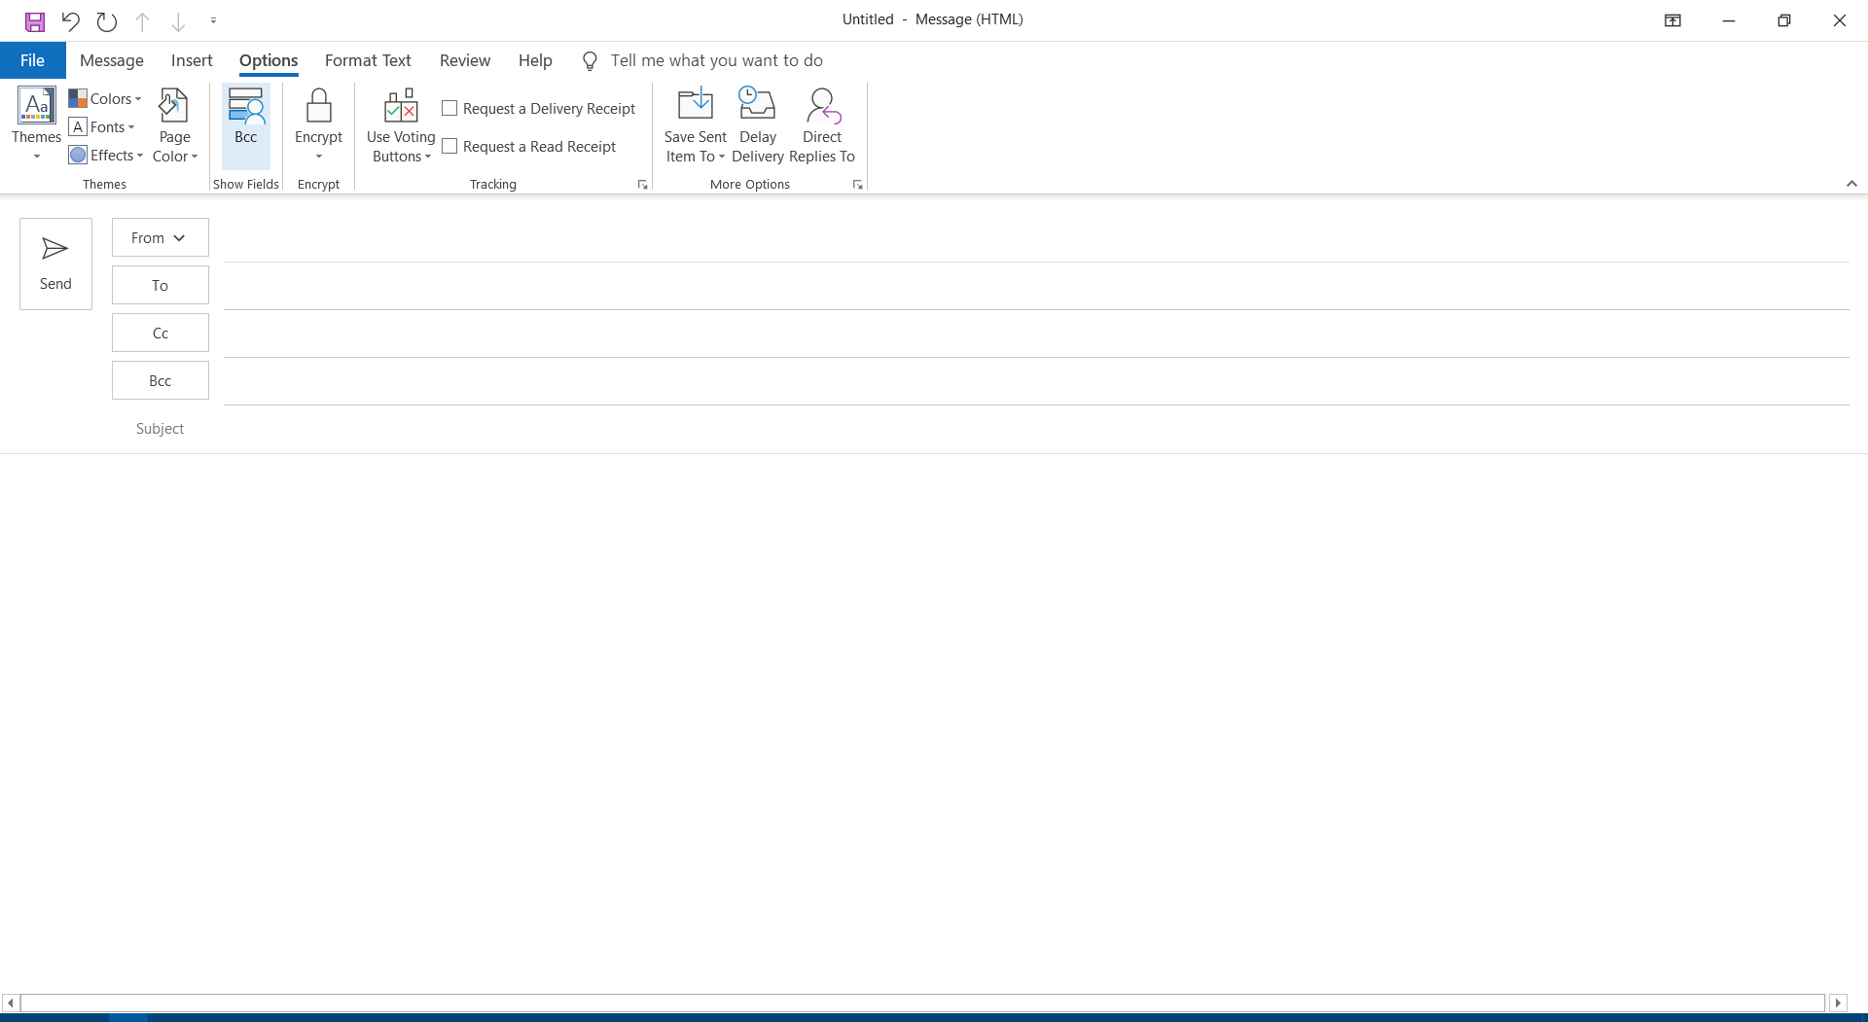1868x1022 pixels.
Task: Open the Themes gallery
Action: (x=37, y=124)
